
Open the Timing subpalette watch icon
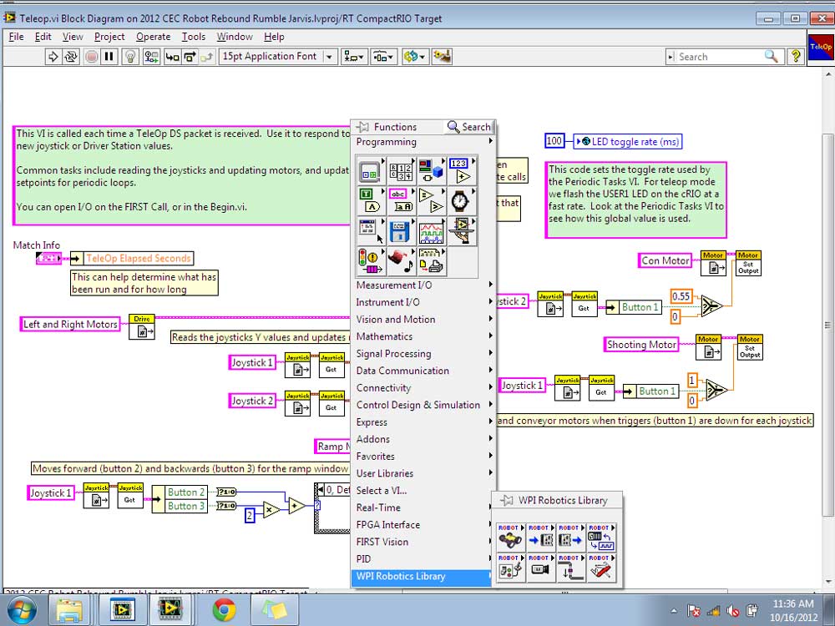pyautogui.click(x=462, y=201)
